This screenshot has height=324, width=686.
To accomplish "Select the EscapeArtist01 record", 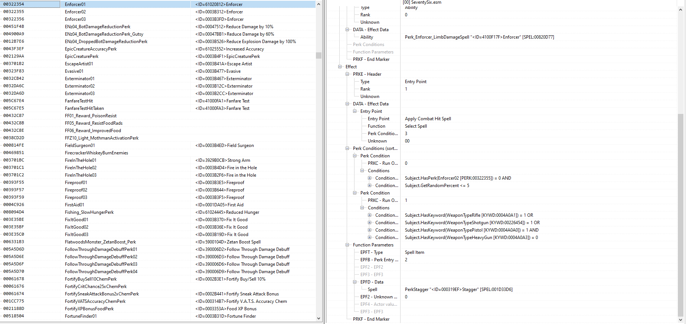I will coord(158,64).
